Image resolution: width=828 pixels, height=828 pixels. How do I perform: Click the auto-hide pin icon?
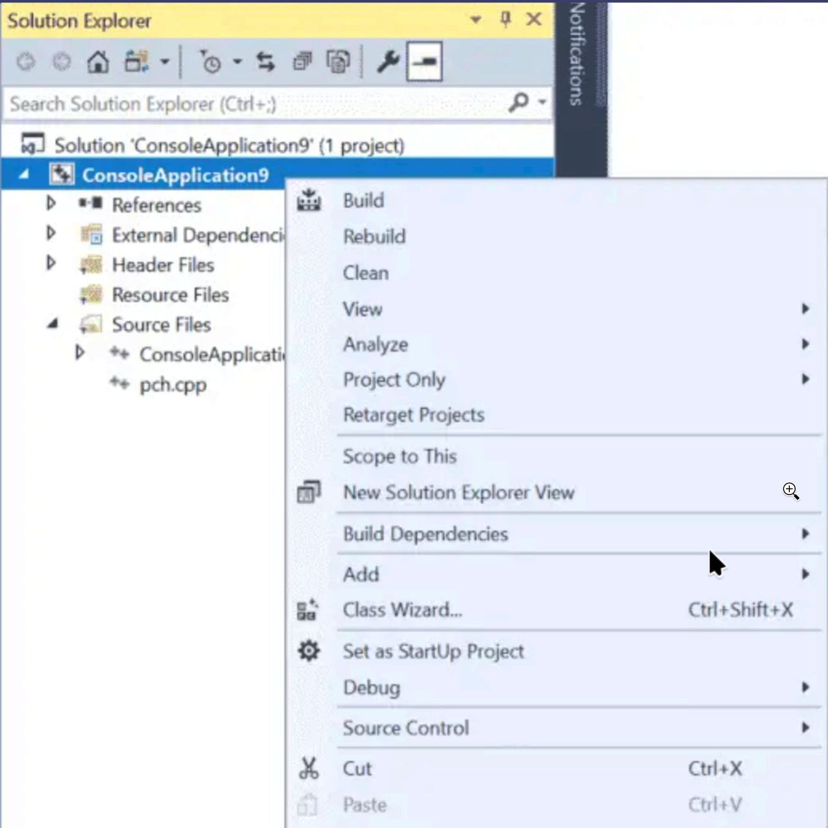(x=505, y=19)
